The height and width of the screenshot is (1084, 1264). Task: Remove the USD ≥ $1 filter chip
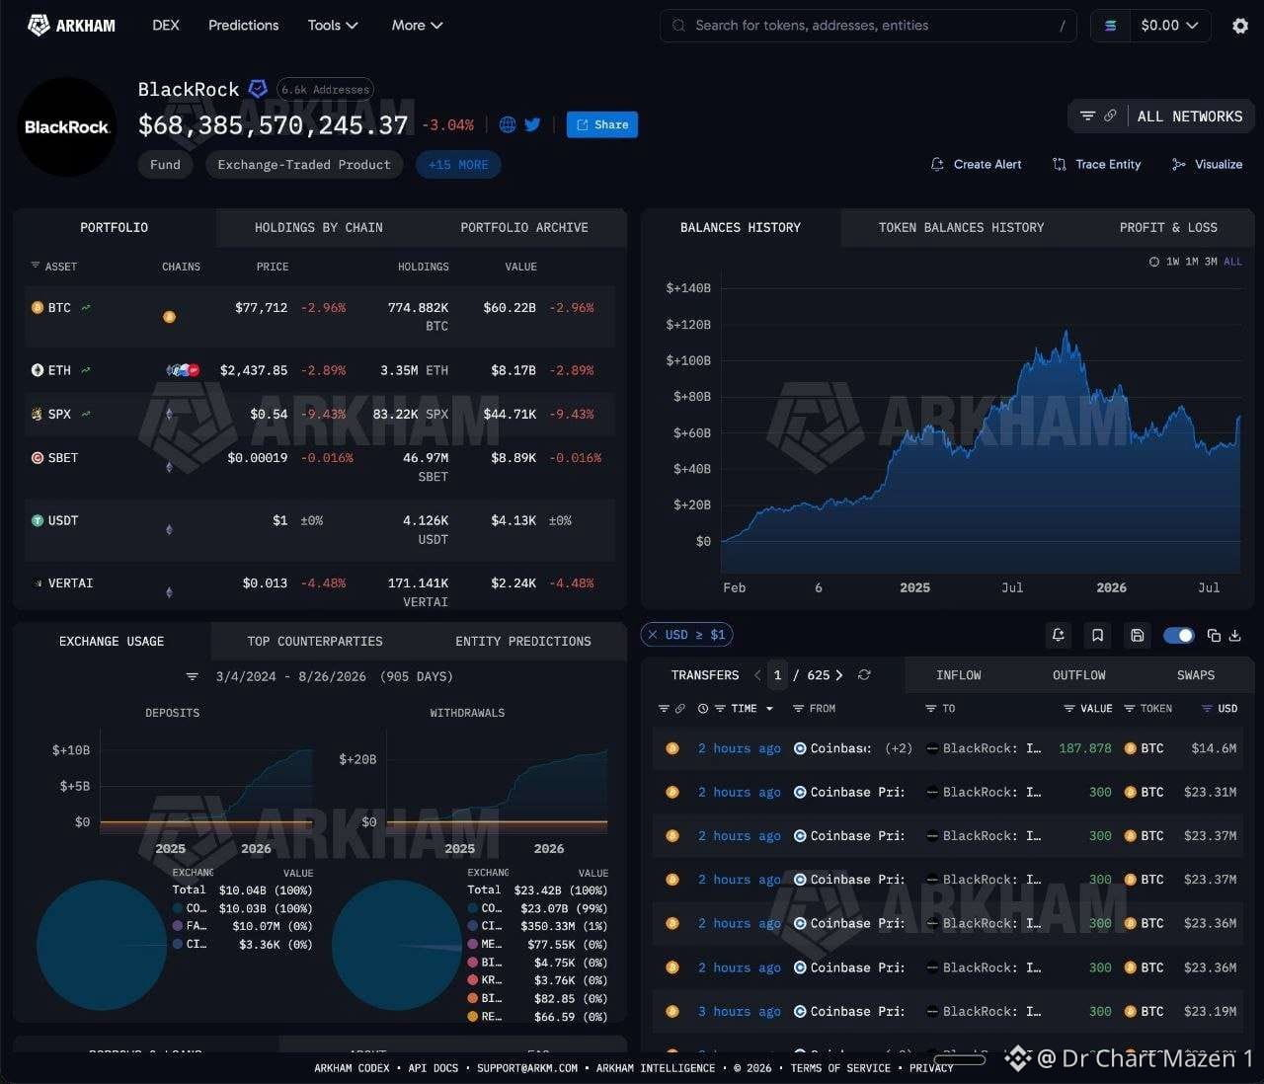[x=653, y=635]
